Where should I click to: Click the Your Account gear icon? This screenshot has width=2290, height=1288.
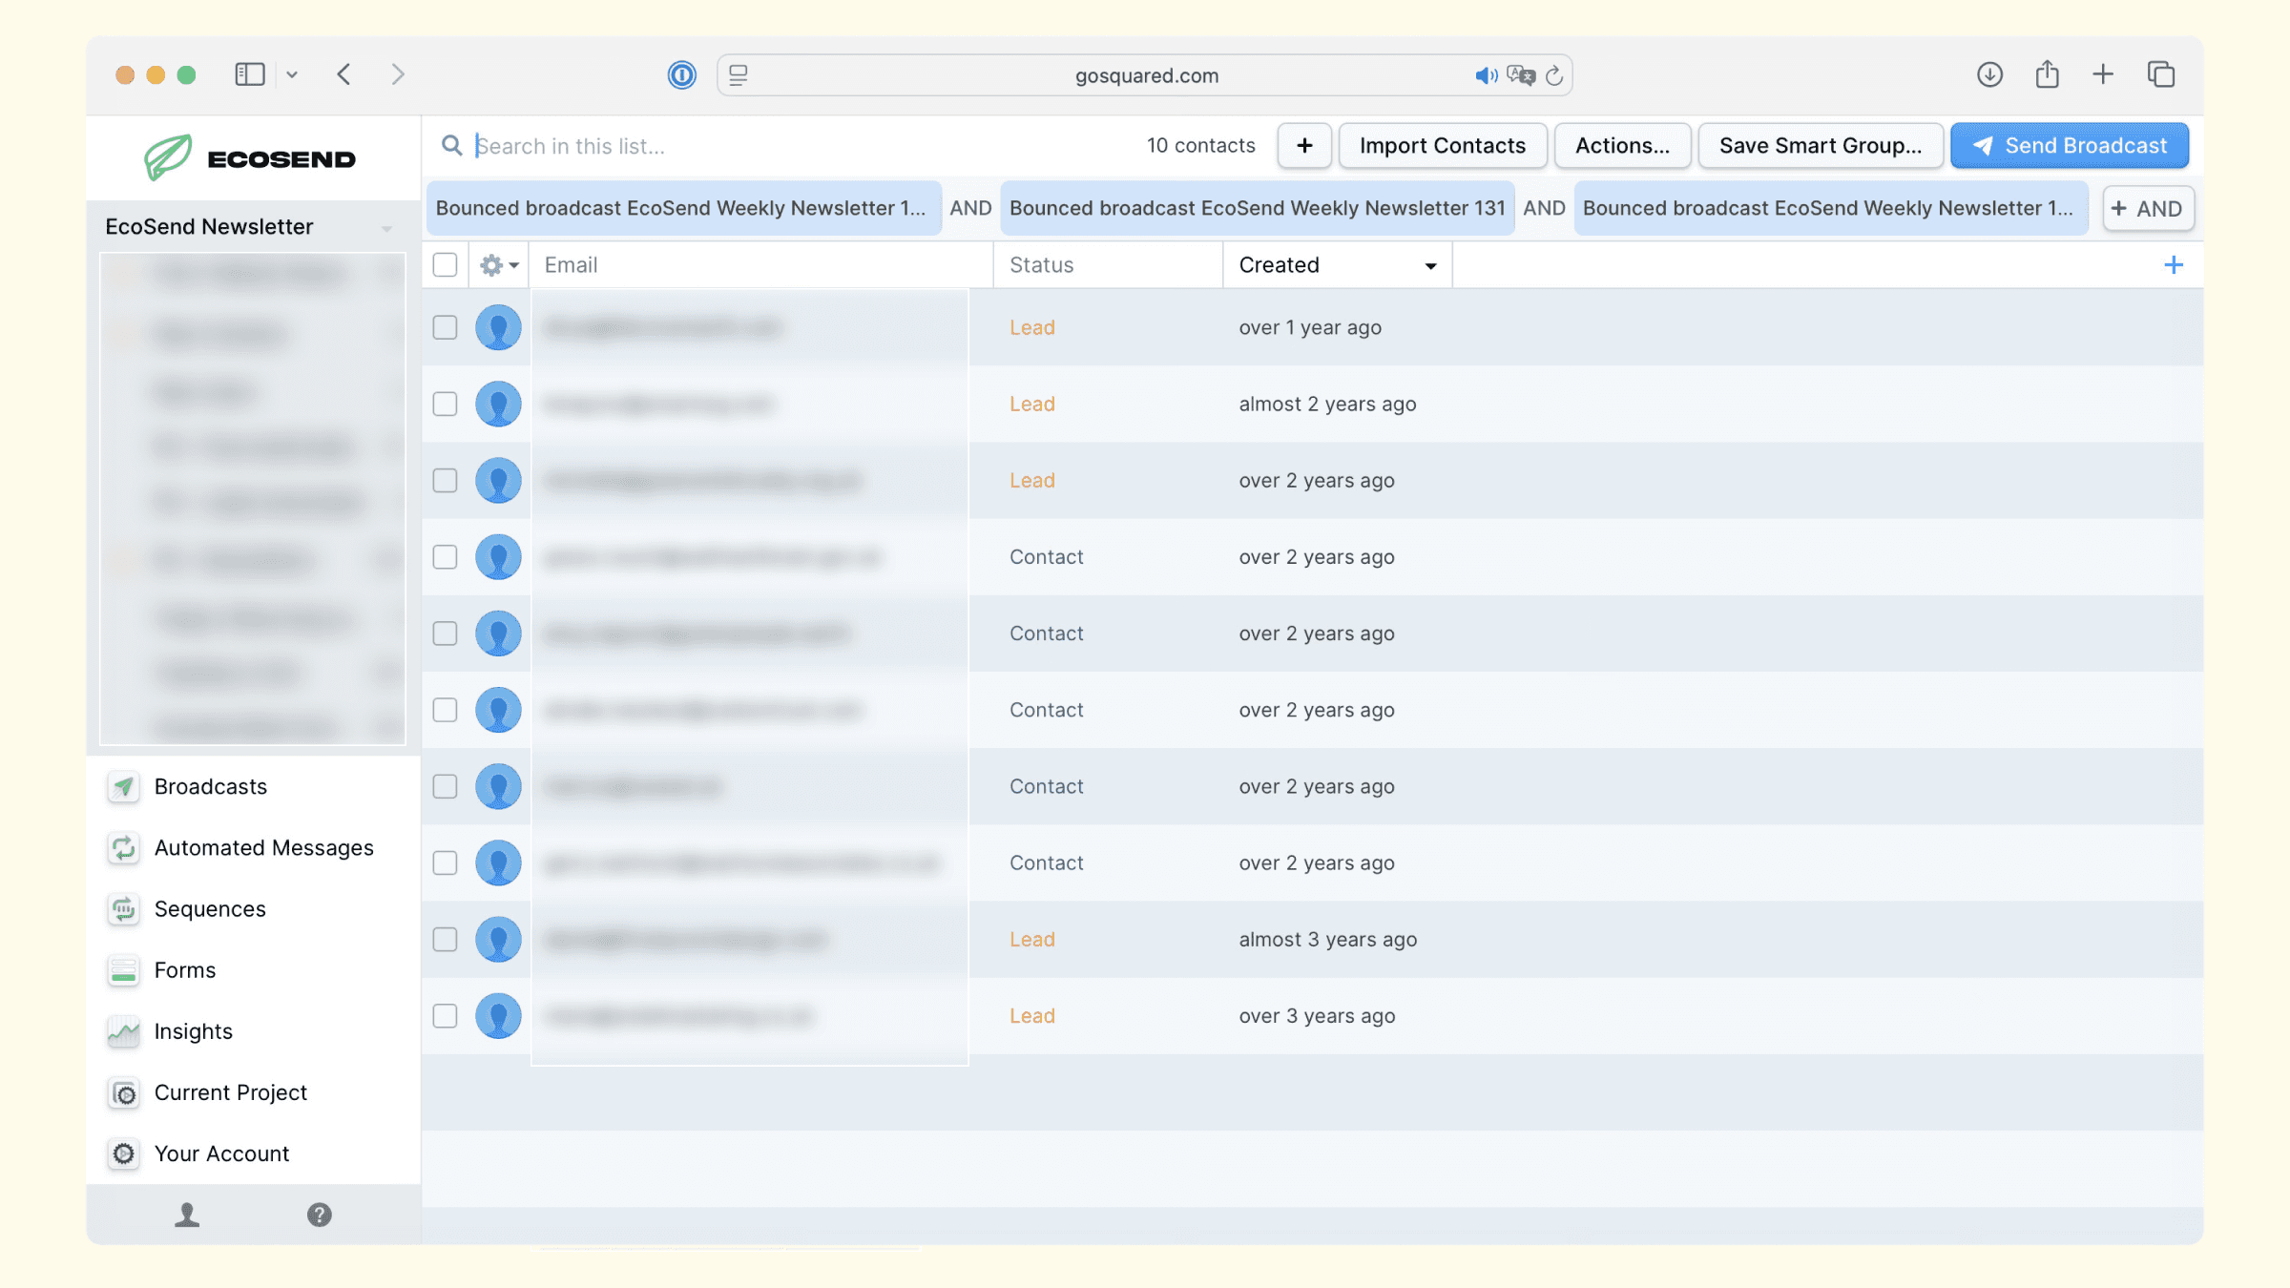(x=124, y=1153)
